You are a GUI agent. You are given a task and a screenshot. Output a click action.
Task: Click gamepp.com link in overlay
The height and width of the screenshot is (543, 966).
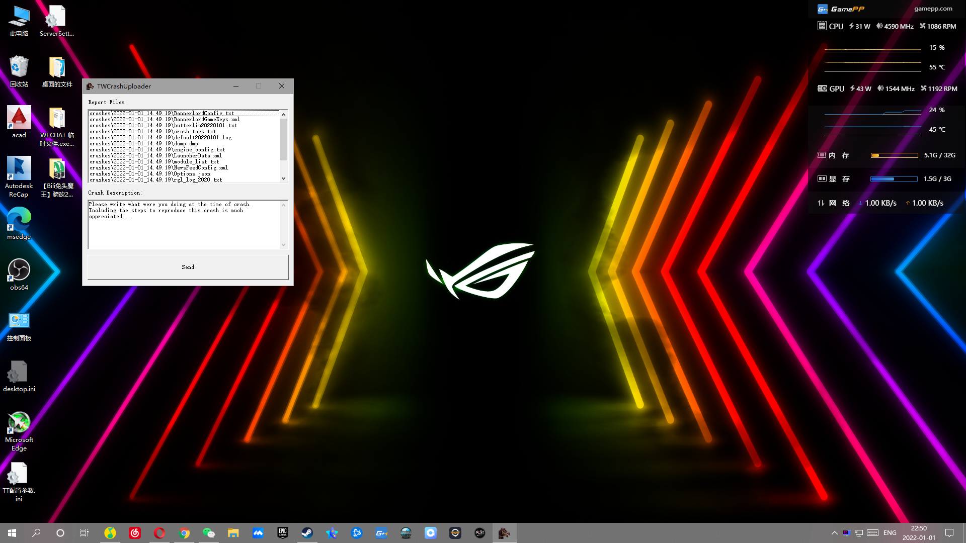pos(933,9)
